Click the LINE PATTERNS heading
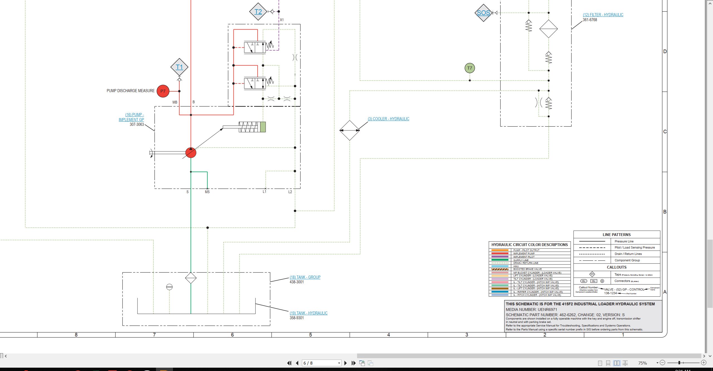Image resolution: width=713 pixels, height=371 pixels. point(617,235)
